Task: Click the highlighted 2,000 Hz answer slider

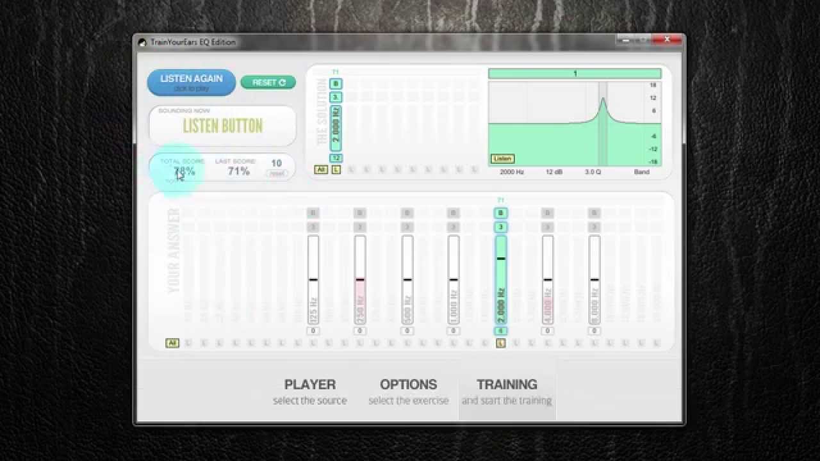Action: (x=500, y=280)
